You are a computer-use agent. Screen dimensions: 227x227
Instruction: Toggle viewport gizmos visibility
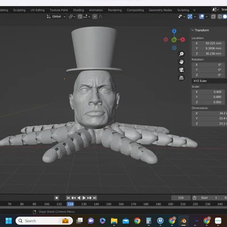(x=190, y=16)
